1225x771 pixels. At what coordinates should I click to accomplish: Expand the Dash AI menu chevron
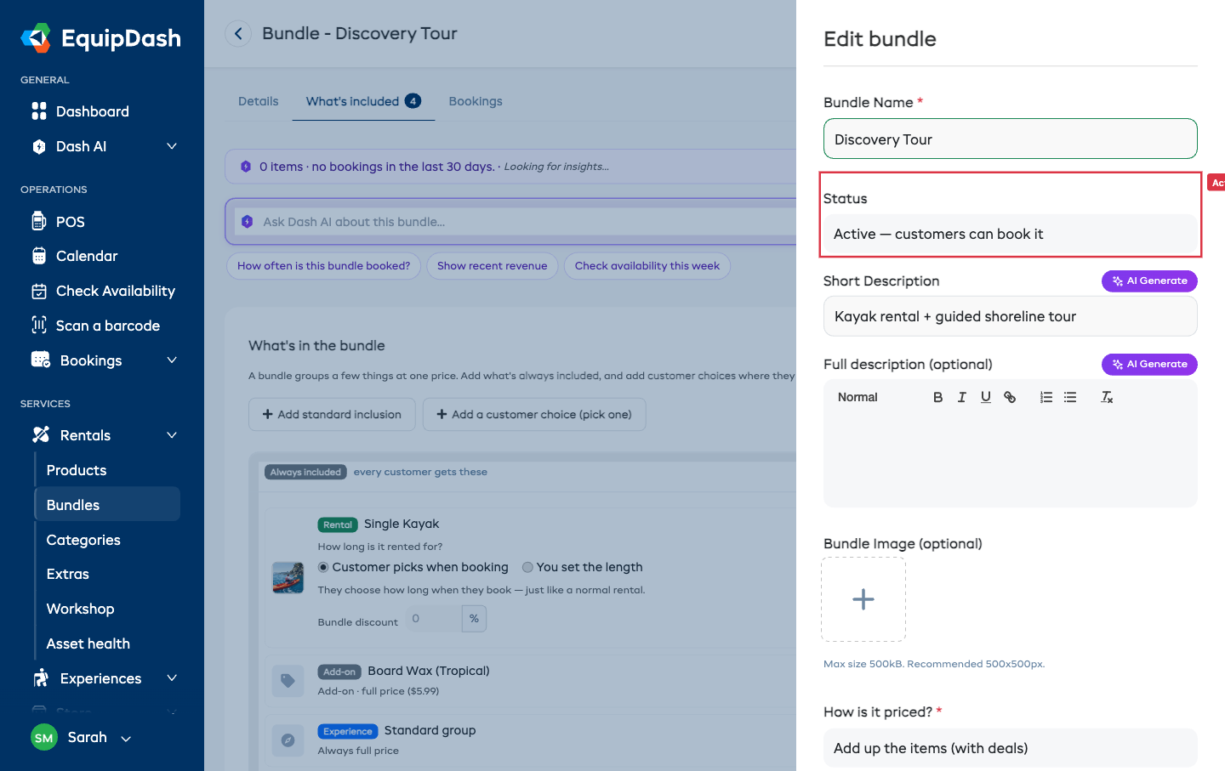coord(172,146)
